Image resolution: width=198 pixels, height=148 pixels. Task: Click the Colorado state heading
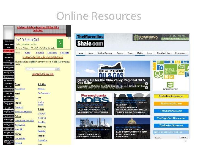click(x=18, y=134)
